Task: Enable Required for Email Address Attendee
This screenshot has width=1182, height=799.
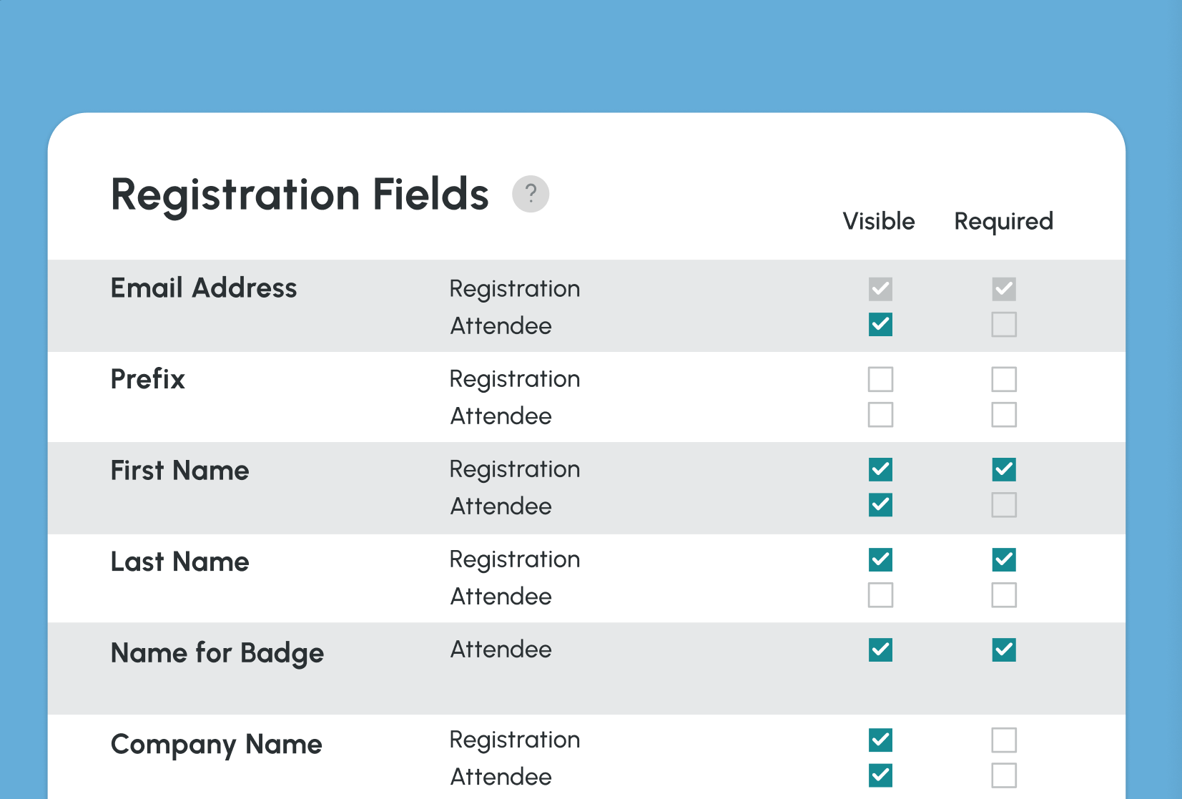Action: 1004,325
